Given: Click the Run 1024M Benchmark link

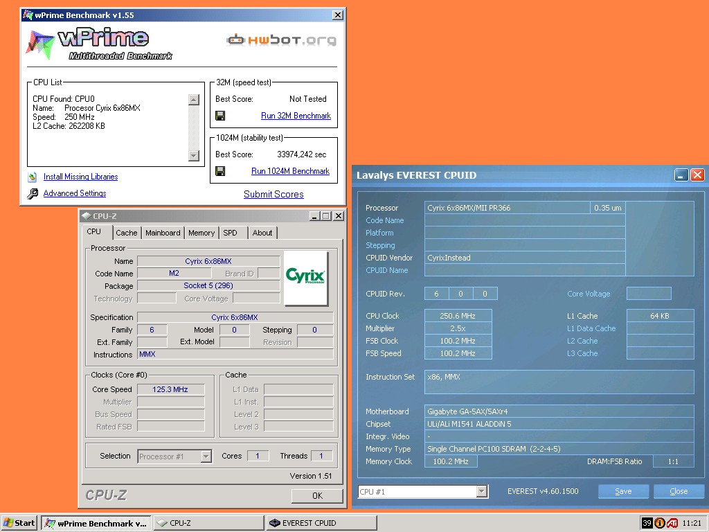Looking at the screenshot, I should [x=290, y=171].
